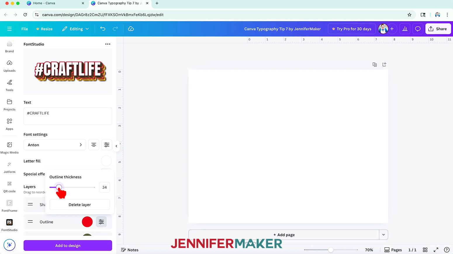Open the Canva AI assistant sparkle button

(x=9, y=245)
